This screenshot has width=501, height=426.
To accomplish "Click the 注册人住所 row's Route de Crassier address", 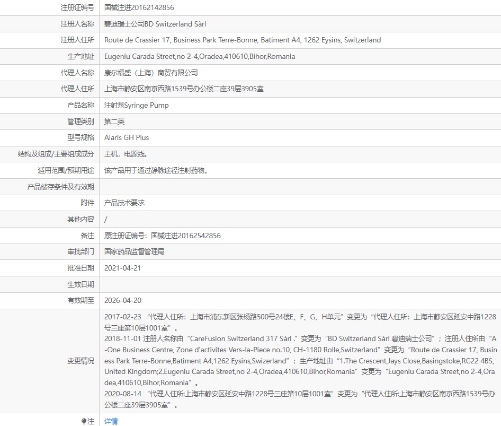I will coord(243,40).
